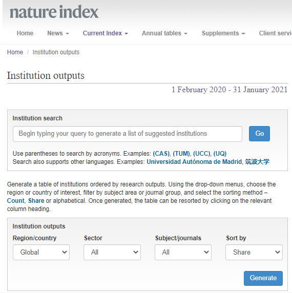Open the Home navigation item
This screenshot has height=293, width=292.
click(25, 33)
